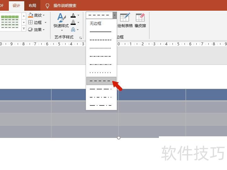Image resolution: width=227 pixels, height=170 pixels.
Task: Click the lightbulb Tell Me icon
Action: 47,6
